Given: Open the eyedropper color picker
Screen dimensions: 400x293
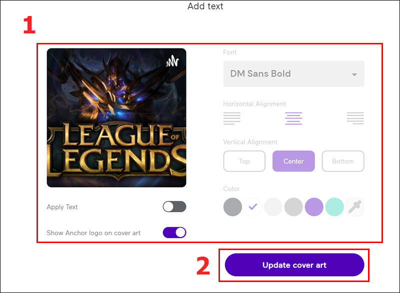Looking at the screenshot, I should [x=355, y=207].
